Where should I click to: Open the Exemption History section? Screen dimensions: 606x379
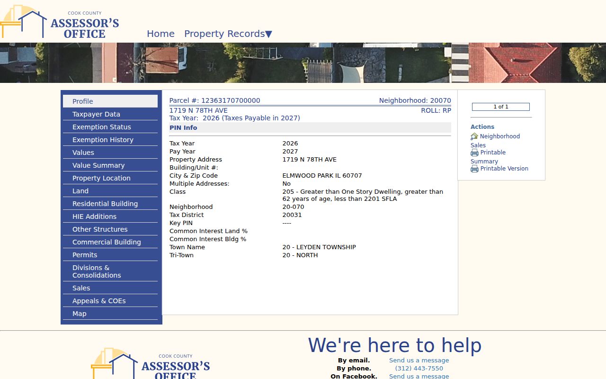pyautogui.click(x=110, y=140)
